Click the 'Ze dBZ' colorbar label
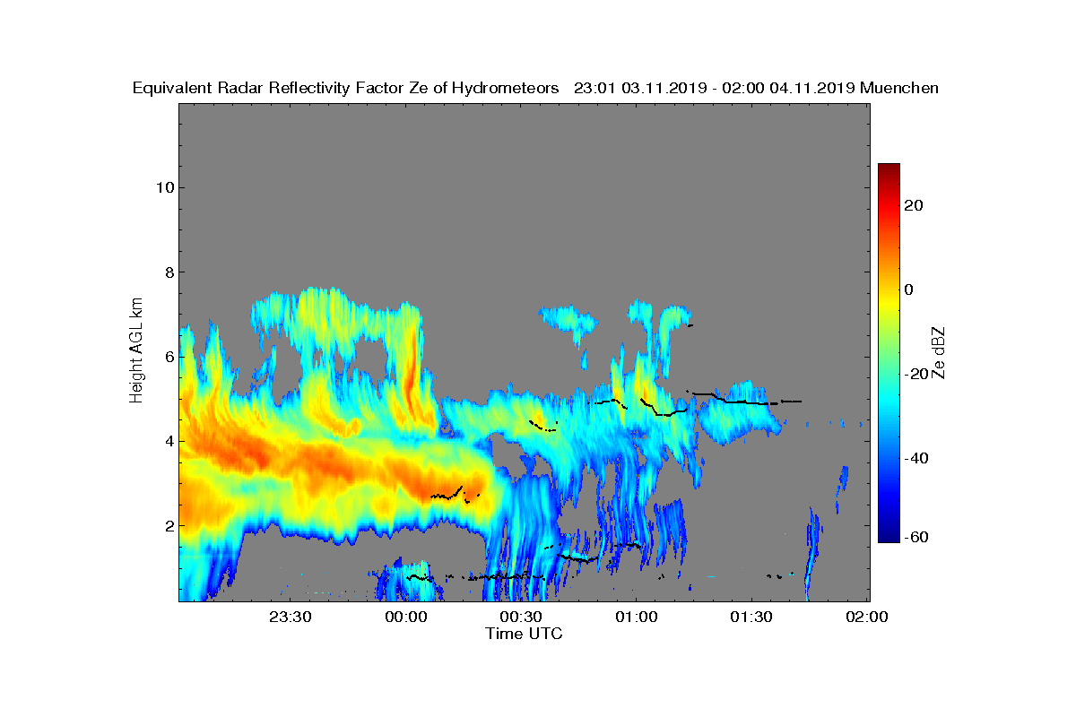The width and height of the screenshot is (1076, 717). pyautogui.click(x=941, y=352)
